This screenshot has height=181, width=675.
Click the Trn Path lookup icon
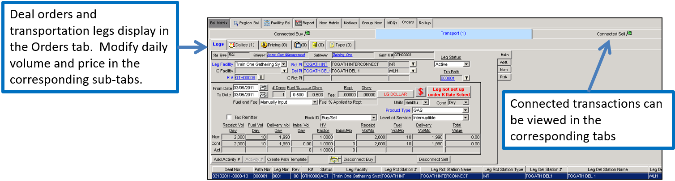[466, 78]
